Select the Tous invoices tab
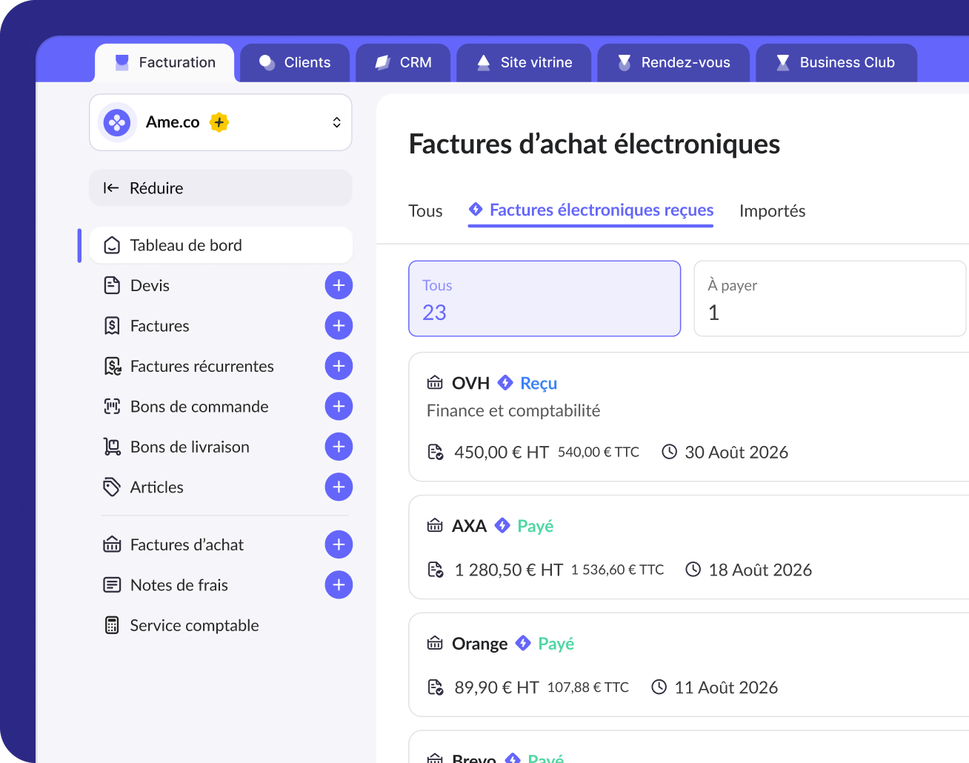This screenshot has width=969, height=763. click(x=425, y=211)
